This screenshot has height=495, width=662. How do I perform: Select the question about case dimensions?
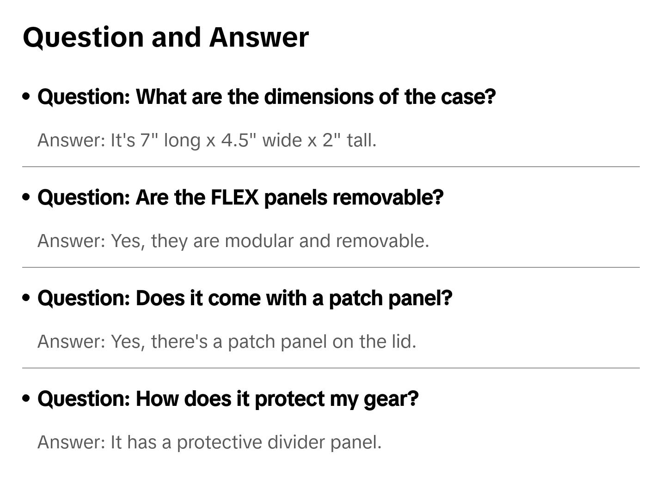266,97
